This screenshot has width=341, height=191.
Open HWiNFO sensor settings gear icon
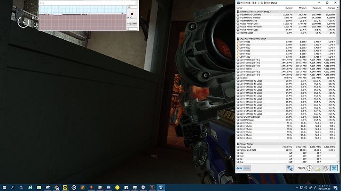pos(325,168)
